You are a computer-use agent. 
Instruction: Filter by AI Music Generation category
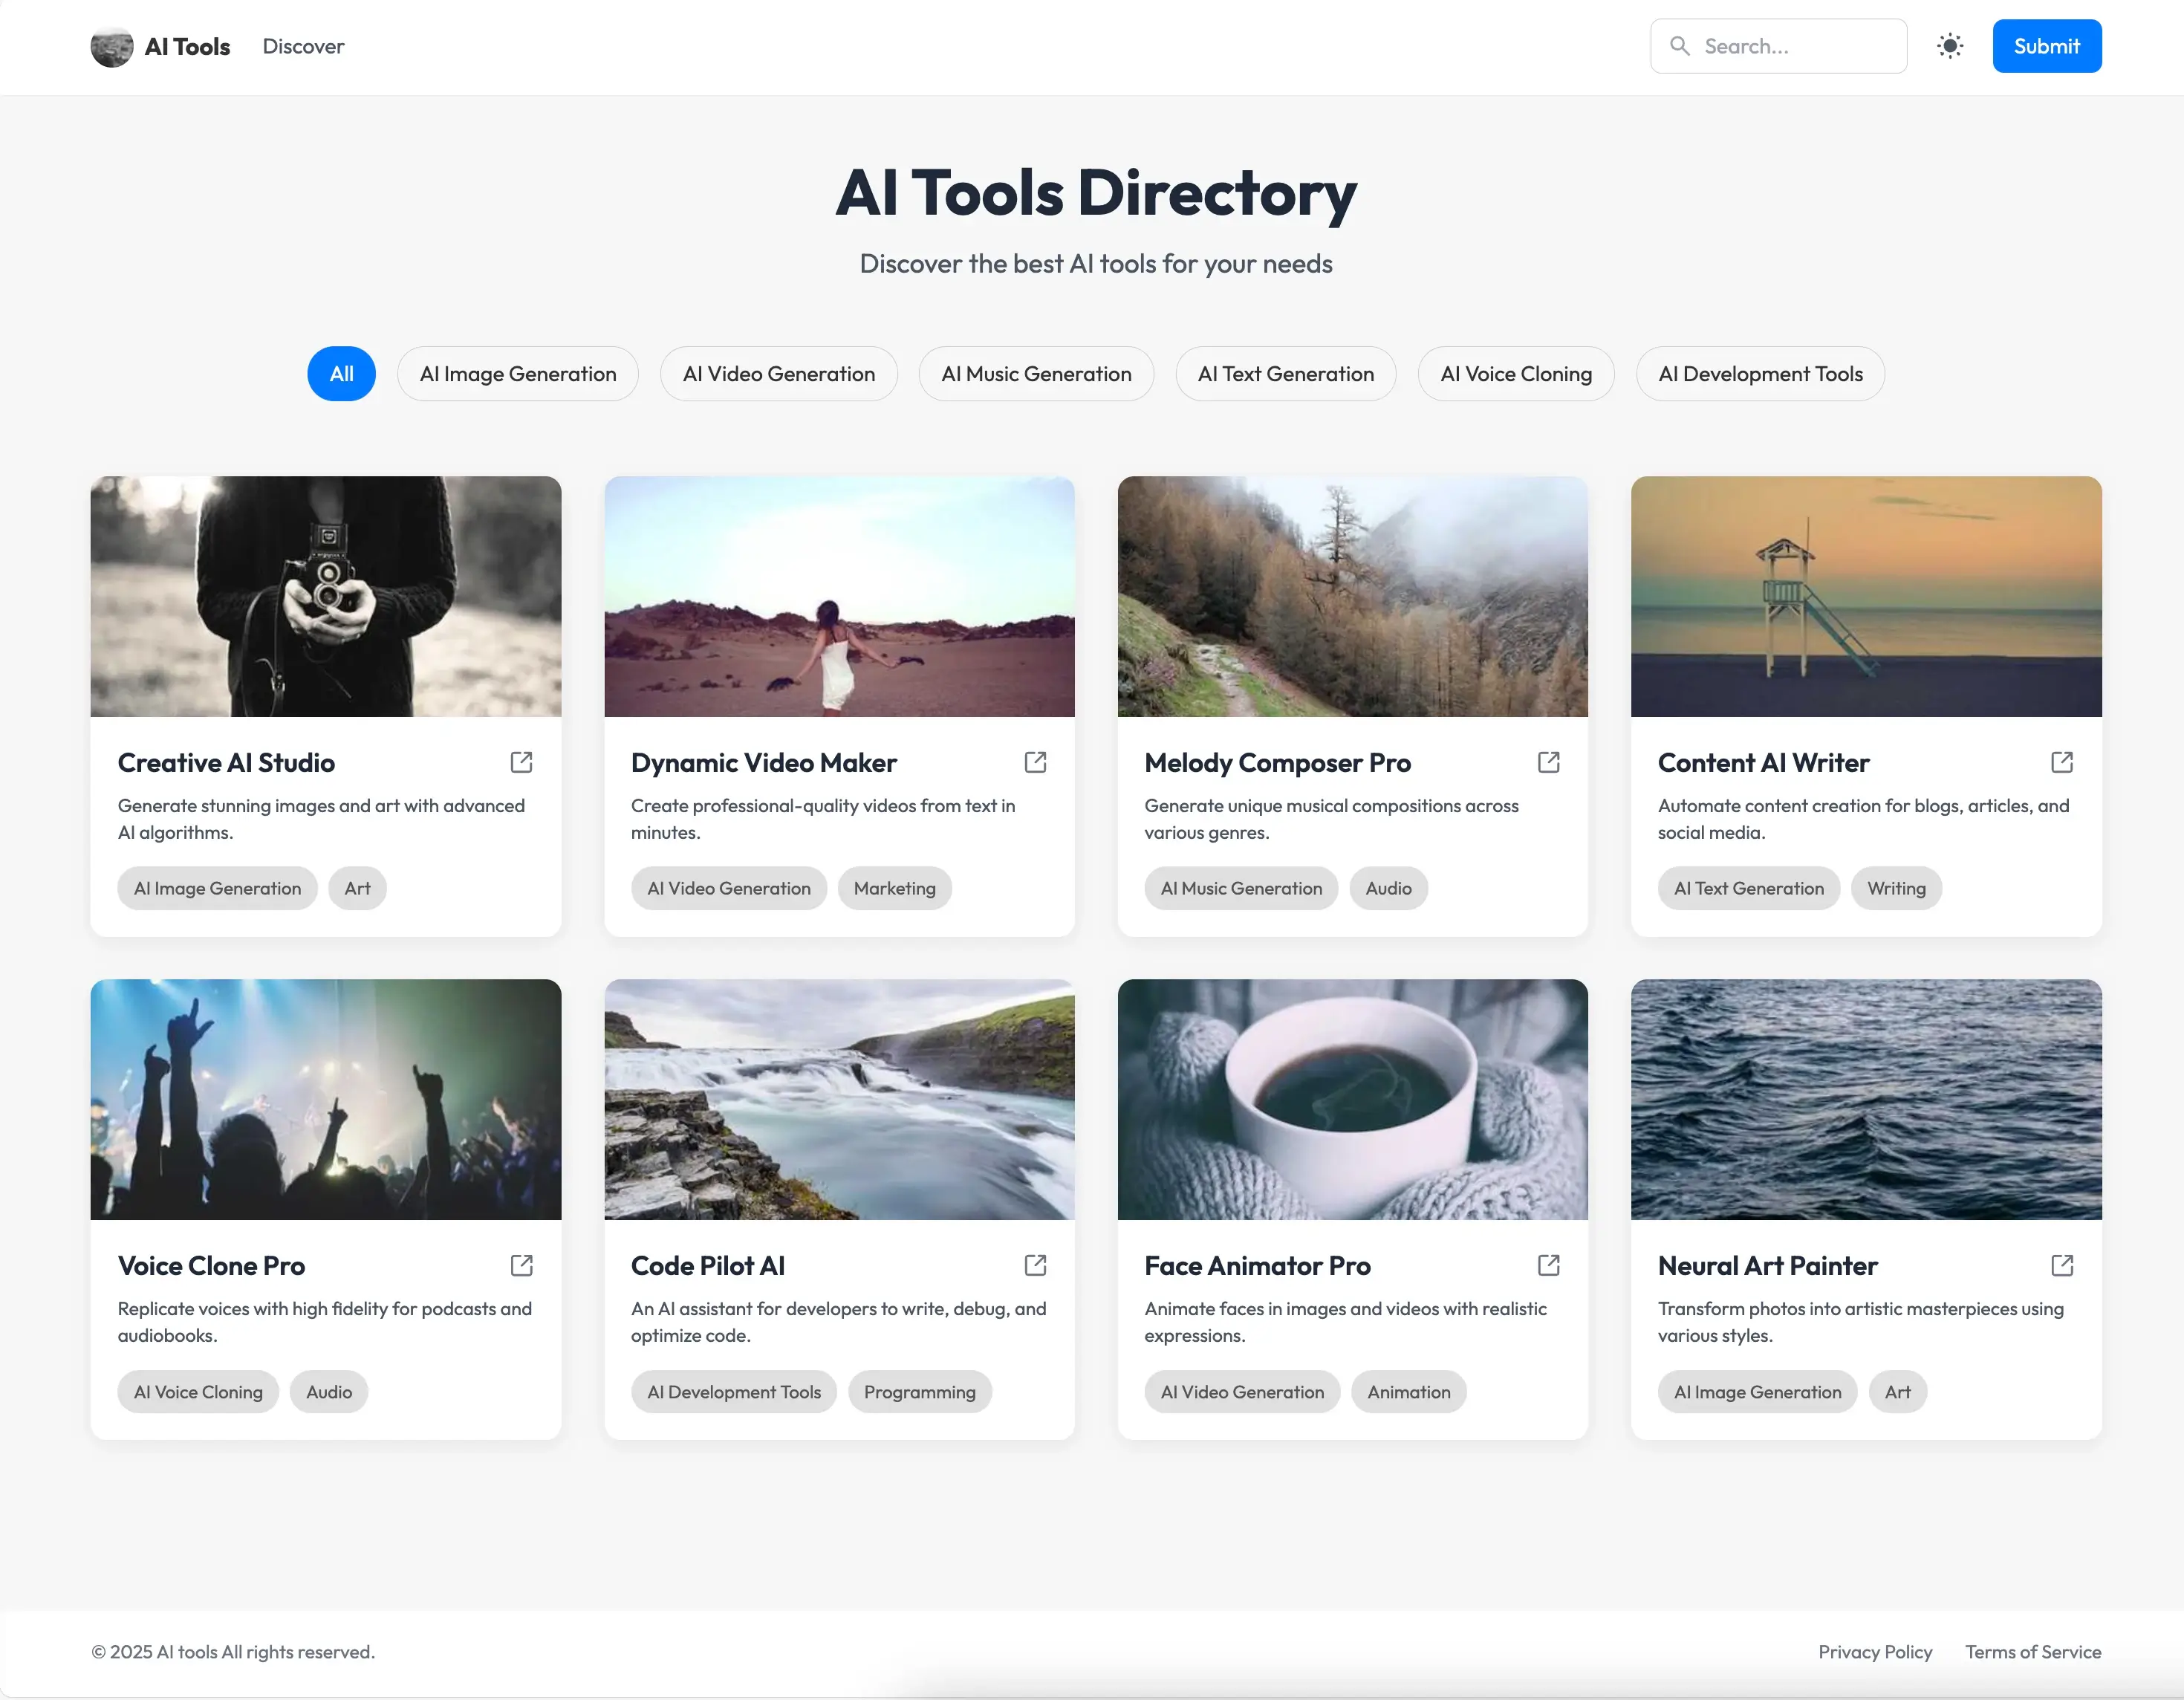tap(1036, 374)
